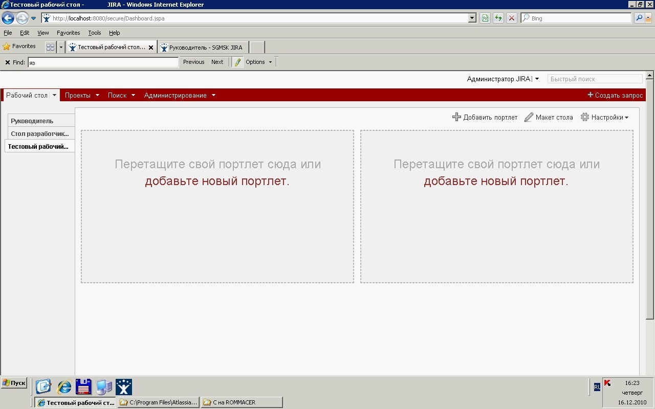Open the Проекты menu
Viewport: 655px width, 409px height.
point(82,95)
